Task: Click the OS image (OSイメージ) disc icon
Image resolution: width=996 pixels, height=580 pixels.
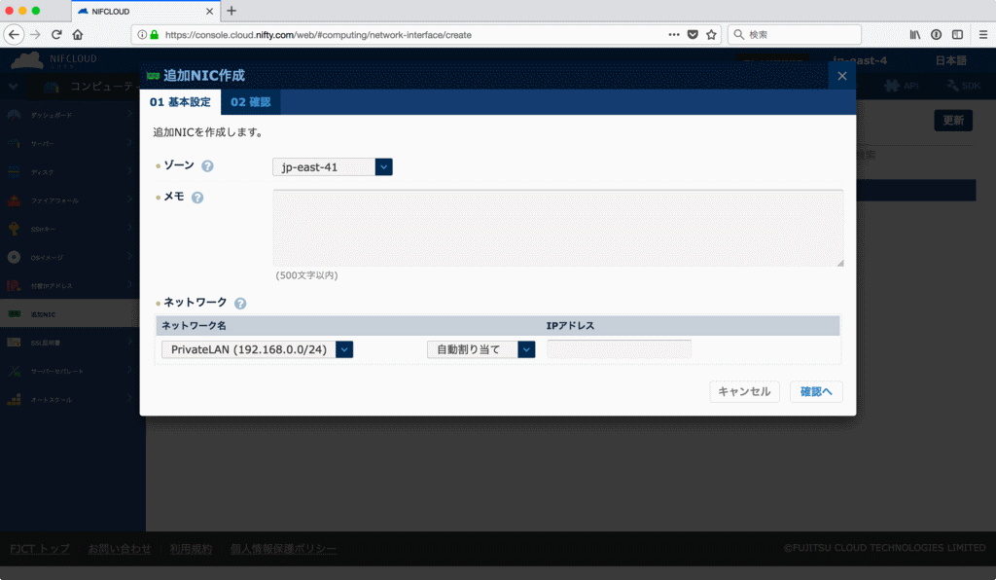Action: (14, 257)
